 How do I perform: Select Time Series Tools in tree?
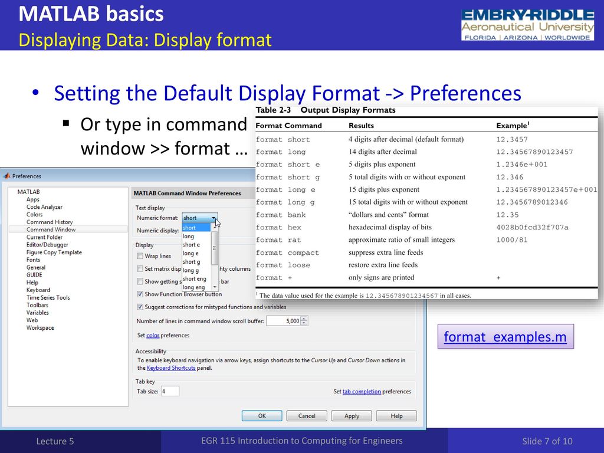click(x=48, y=297)
